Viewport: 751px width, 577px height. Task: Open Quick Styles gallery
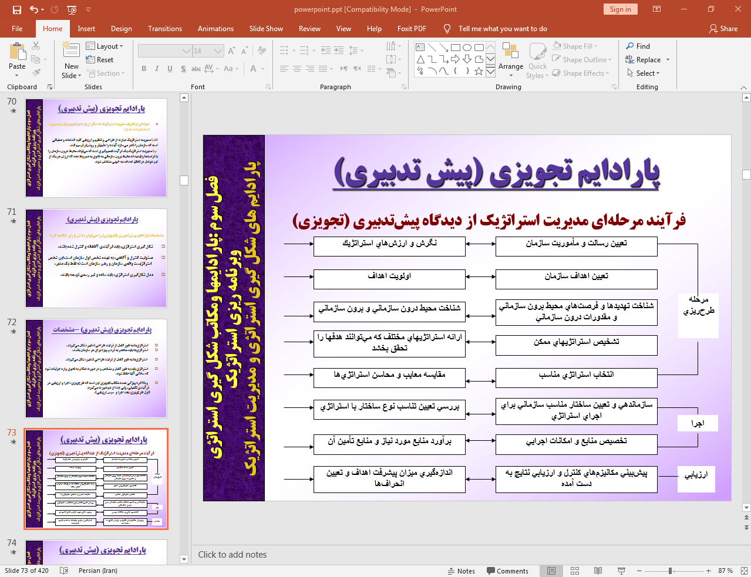(x=537, y=60)
